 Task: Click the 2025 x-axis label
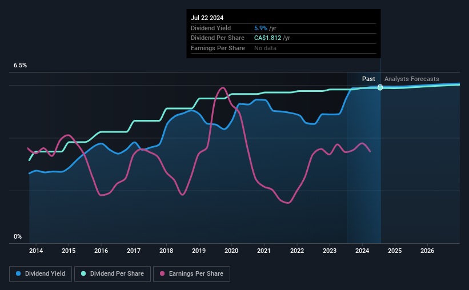coord(395,251)
